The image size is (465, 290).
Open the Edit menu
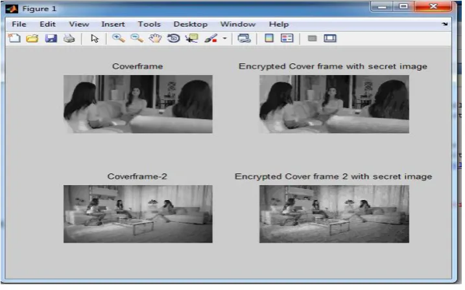pos(47,24)
